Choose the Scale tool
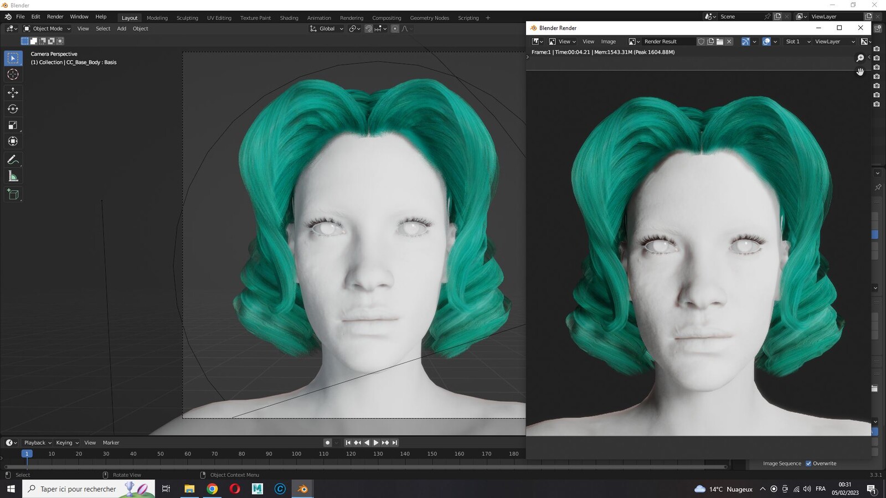Image resolution: width=886 pixels, height=498 pixels. pyautogui.click(x=13, y=125)
